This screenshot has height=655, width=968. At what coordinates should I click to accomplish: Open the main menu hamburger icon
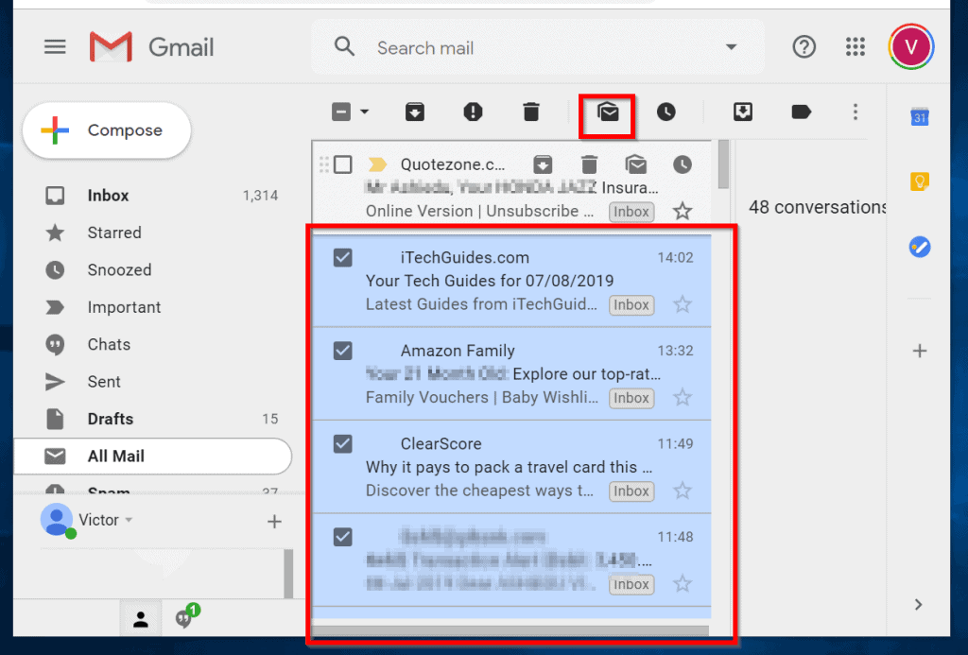(55, 47)
